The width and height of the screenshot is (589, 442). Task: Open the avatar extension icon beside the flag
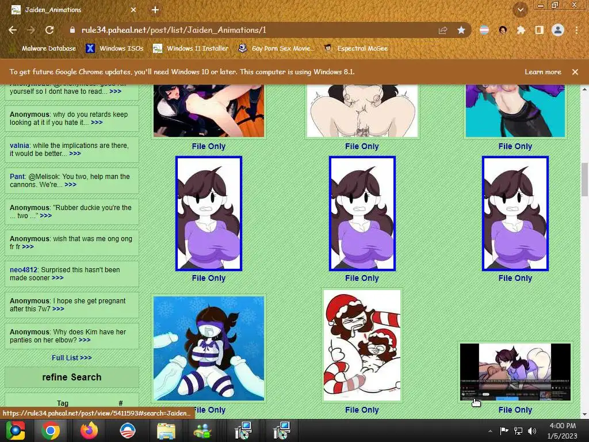[x=503, y=30]
